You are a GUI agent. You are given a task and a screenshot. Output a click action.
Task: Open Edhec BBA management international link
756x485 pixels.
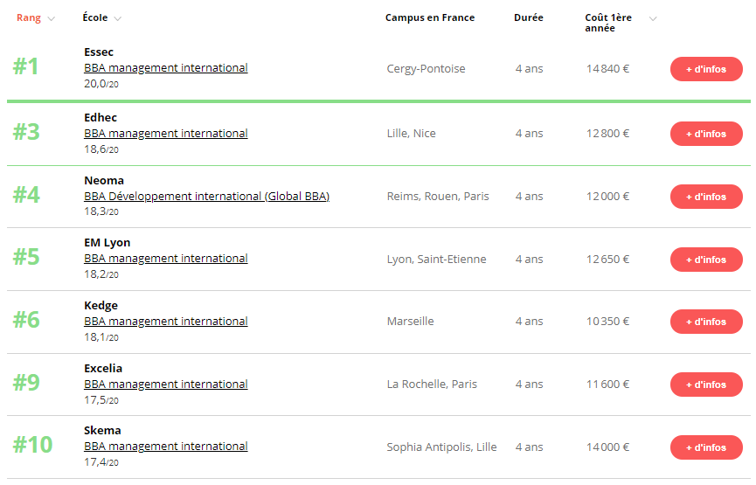(x=166, y=133)
